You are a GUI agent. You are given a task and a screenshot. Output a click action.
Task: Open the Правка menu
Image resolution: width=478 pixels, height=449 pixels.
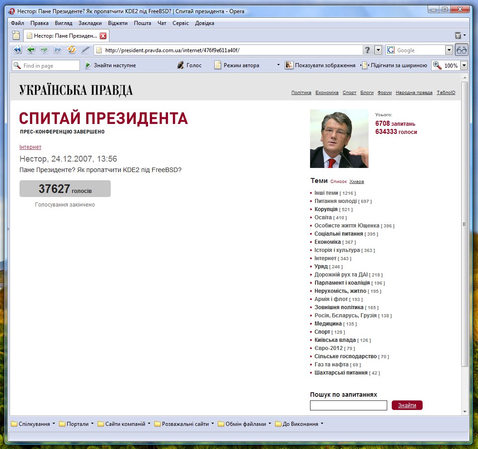click(39, 23)
